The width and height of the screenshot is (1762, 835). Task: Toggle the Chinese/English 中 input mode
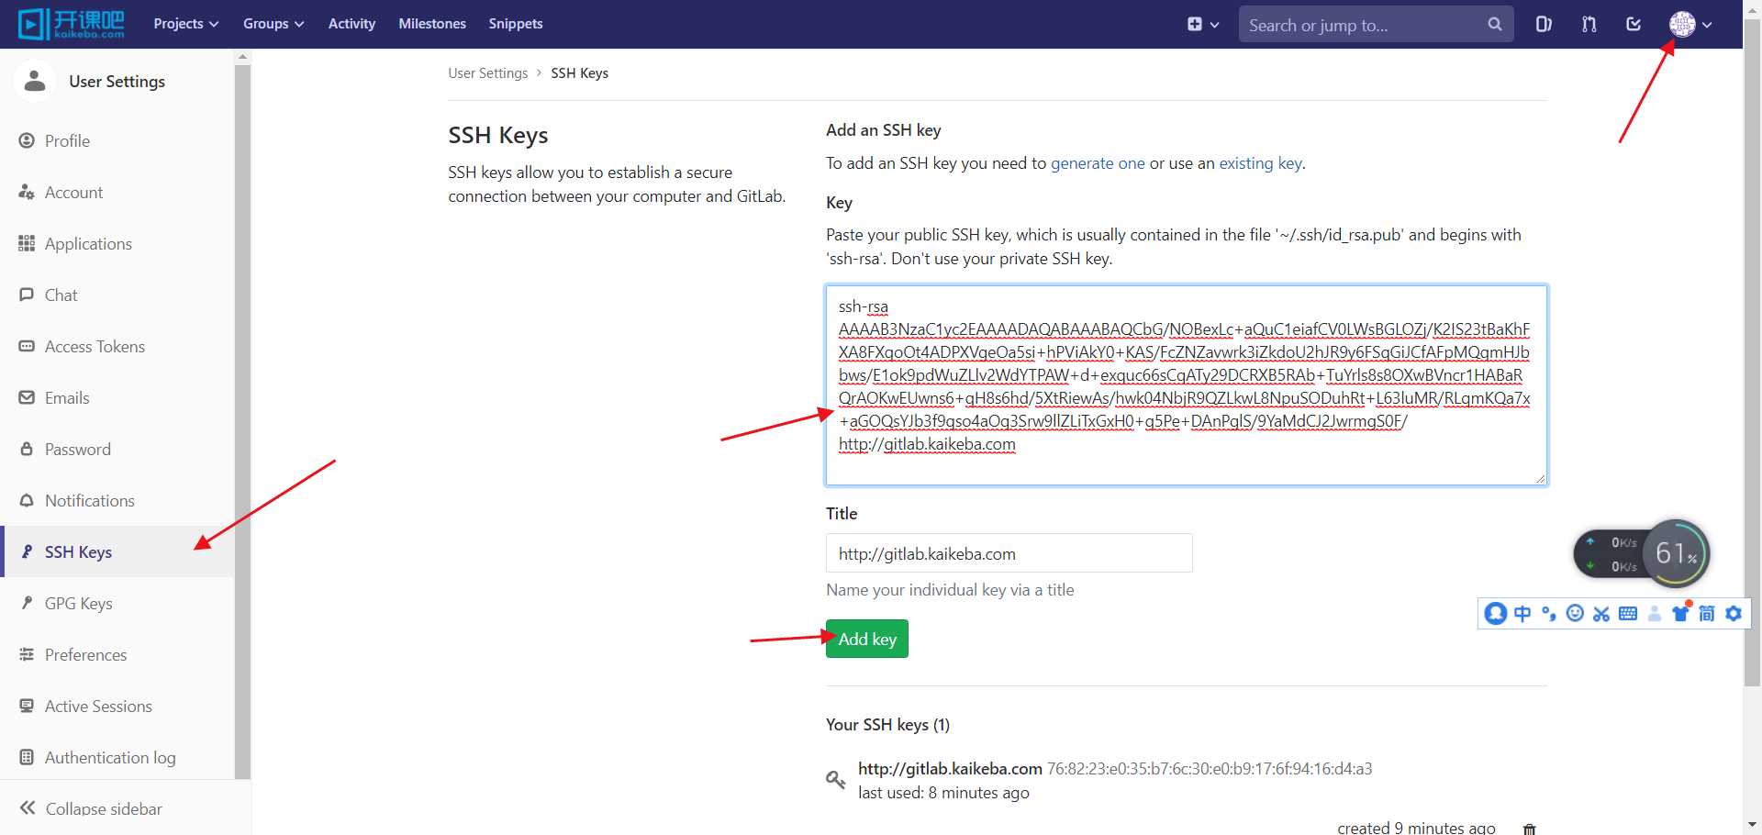1522,614
